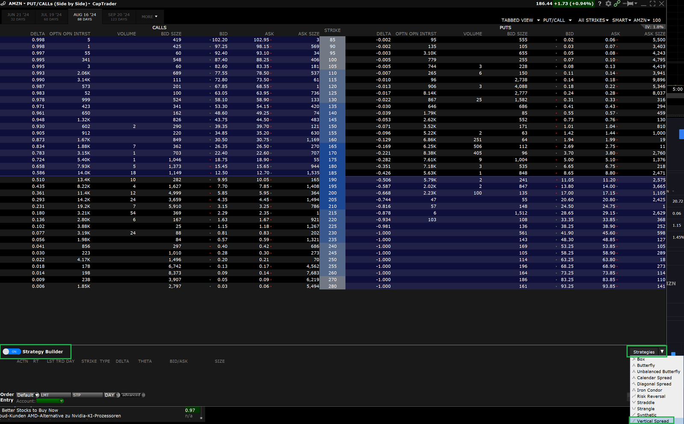Turn off the Strategy Builder switch
The width and height of the screenshot is (684, 424).
(12, 352)
